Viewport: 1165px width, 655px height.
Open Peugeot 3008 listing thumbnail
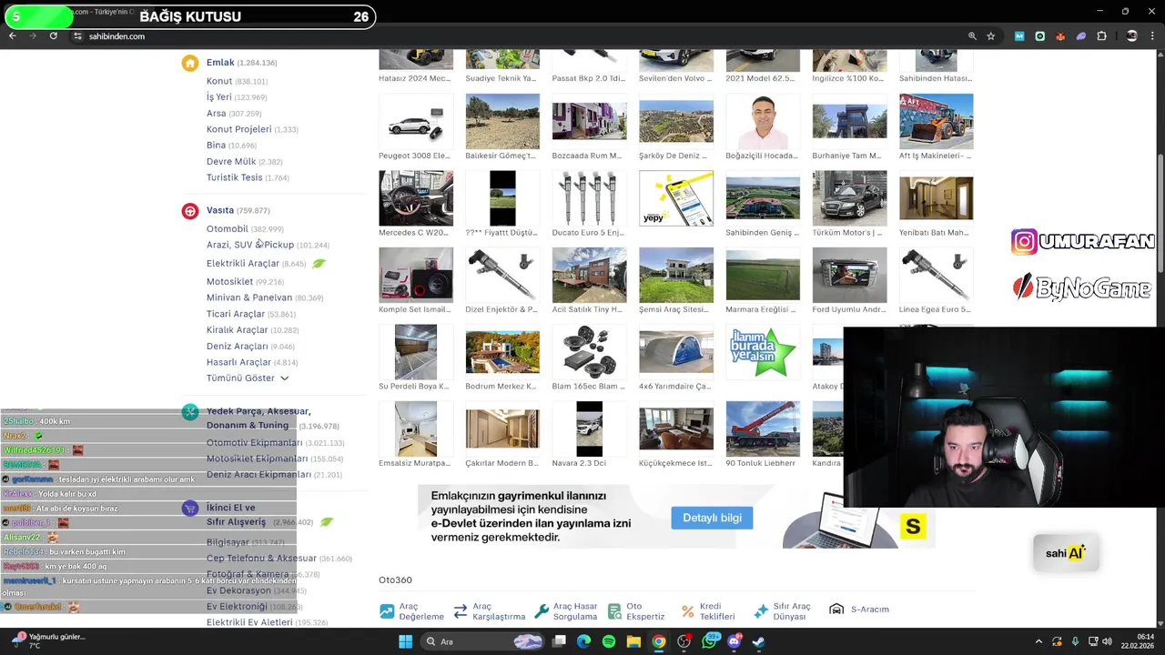coord(416,122)
